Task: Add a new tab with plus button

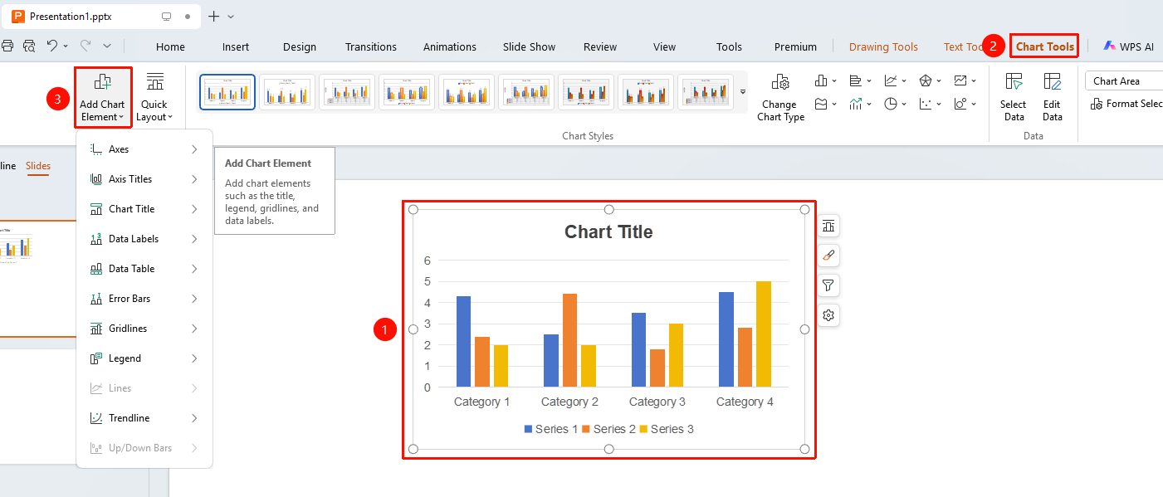Action: point(213,17)
